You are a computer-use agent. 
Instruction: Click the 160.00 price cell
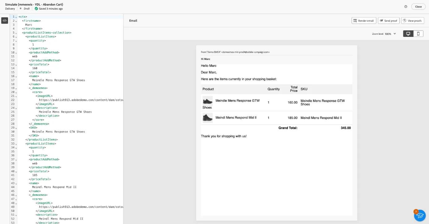click(292, 102)
